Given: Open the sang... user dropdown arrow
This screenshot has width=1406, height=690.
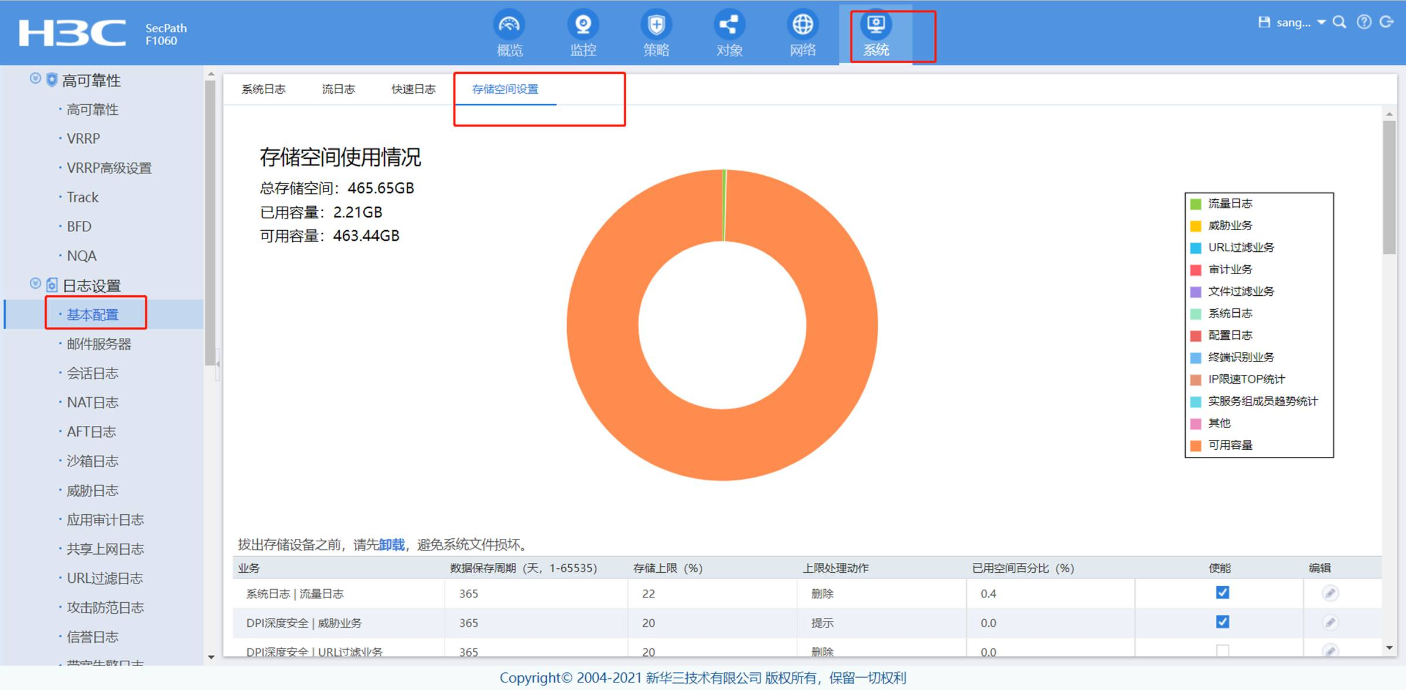Looking at the screenshot, I should point(1322,22).
